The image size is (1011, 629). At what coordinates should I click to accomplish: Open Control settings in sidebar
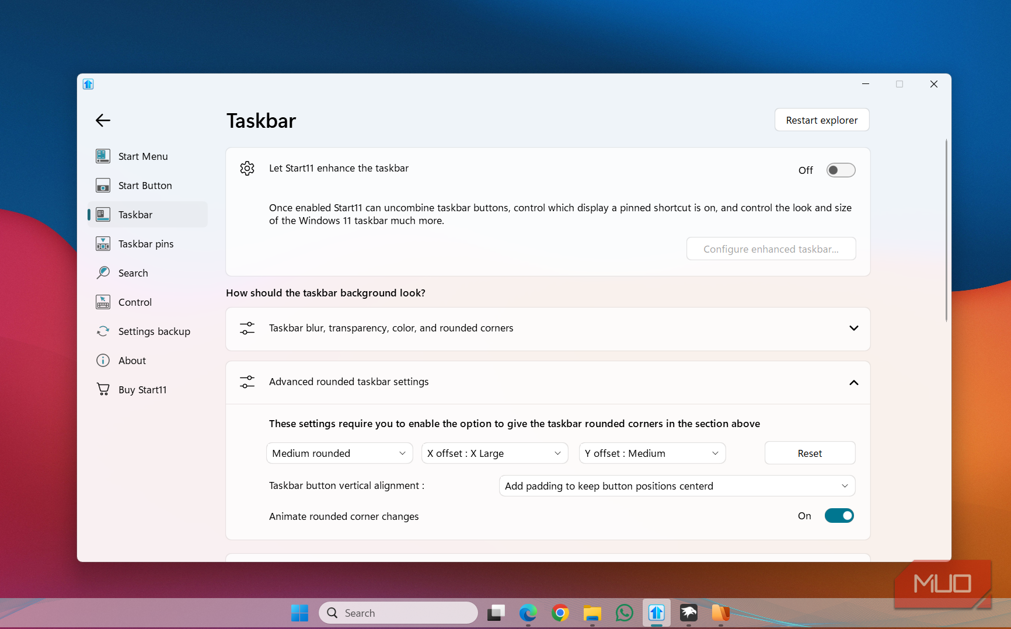click(148, 302)
